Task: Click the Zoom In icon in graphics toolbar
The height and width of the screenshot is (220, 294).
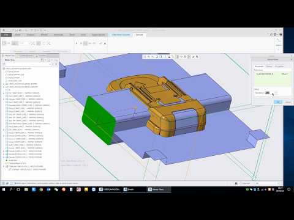Action: pos(149,57)
